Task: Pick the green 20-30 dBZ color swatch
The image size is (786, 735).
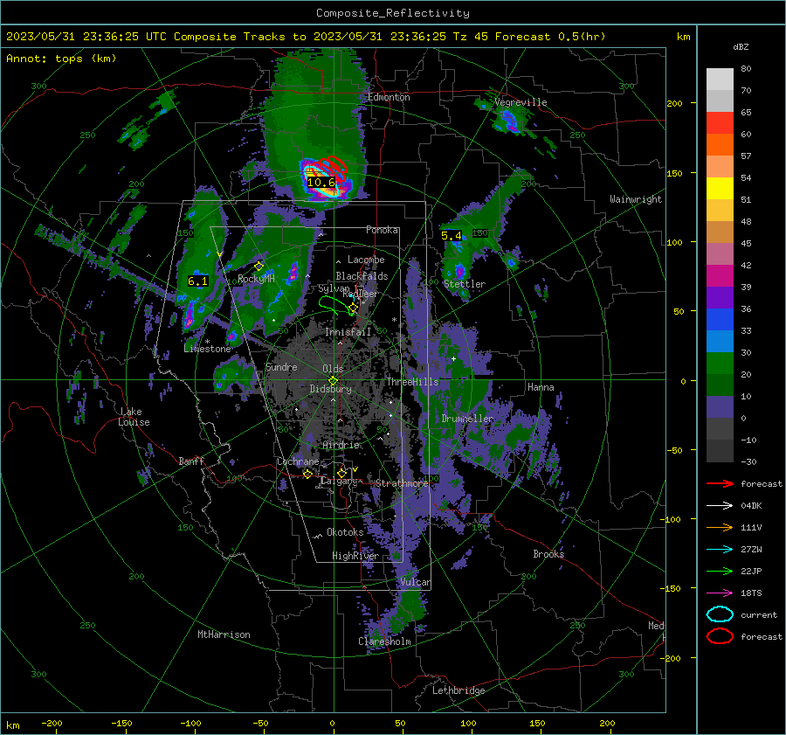Action: coord(720,364)
